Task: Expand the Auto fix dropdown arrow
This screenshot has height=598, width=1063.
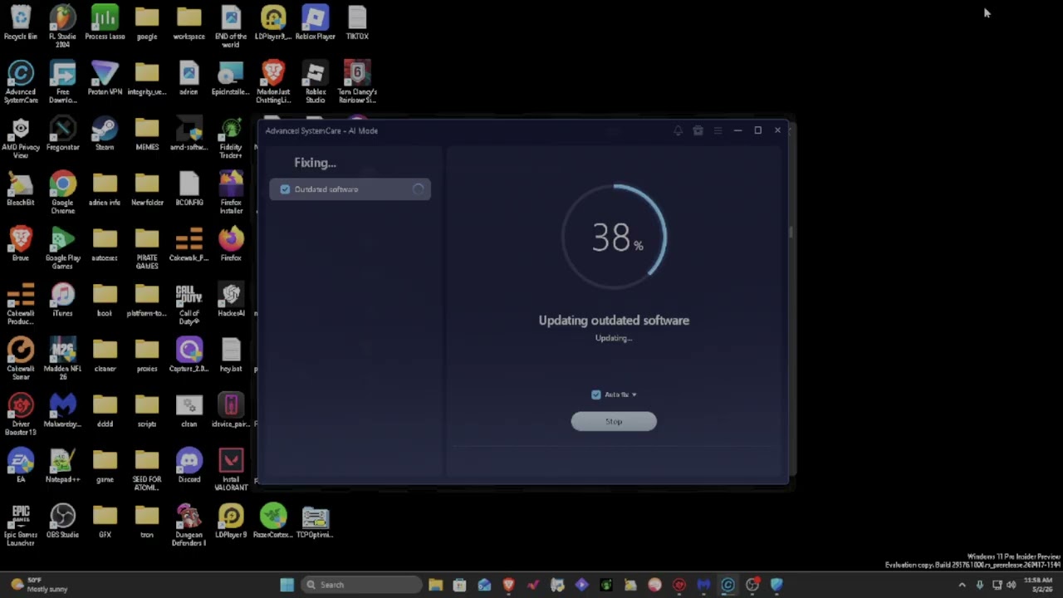Action: click(x=634, y=395)
